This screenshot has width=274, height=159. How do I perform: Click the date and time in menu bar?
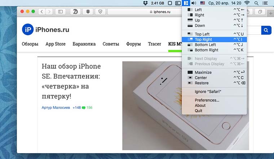225,3
